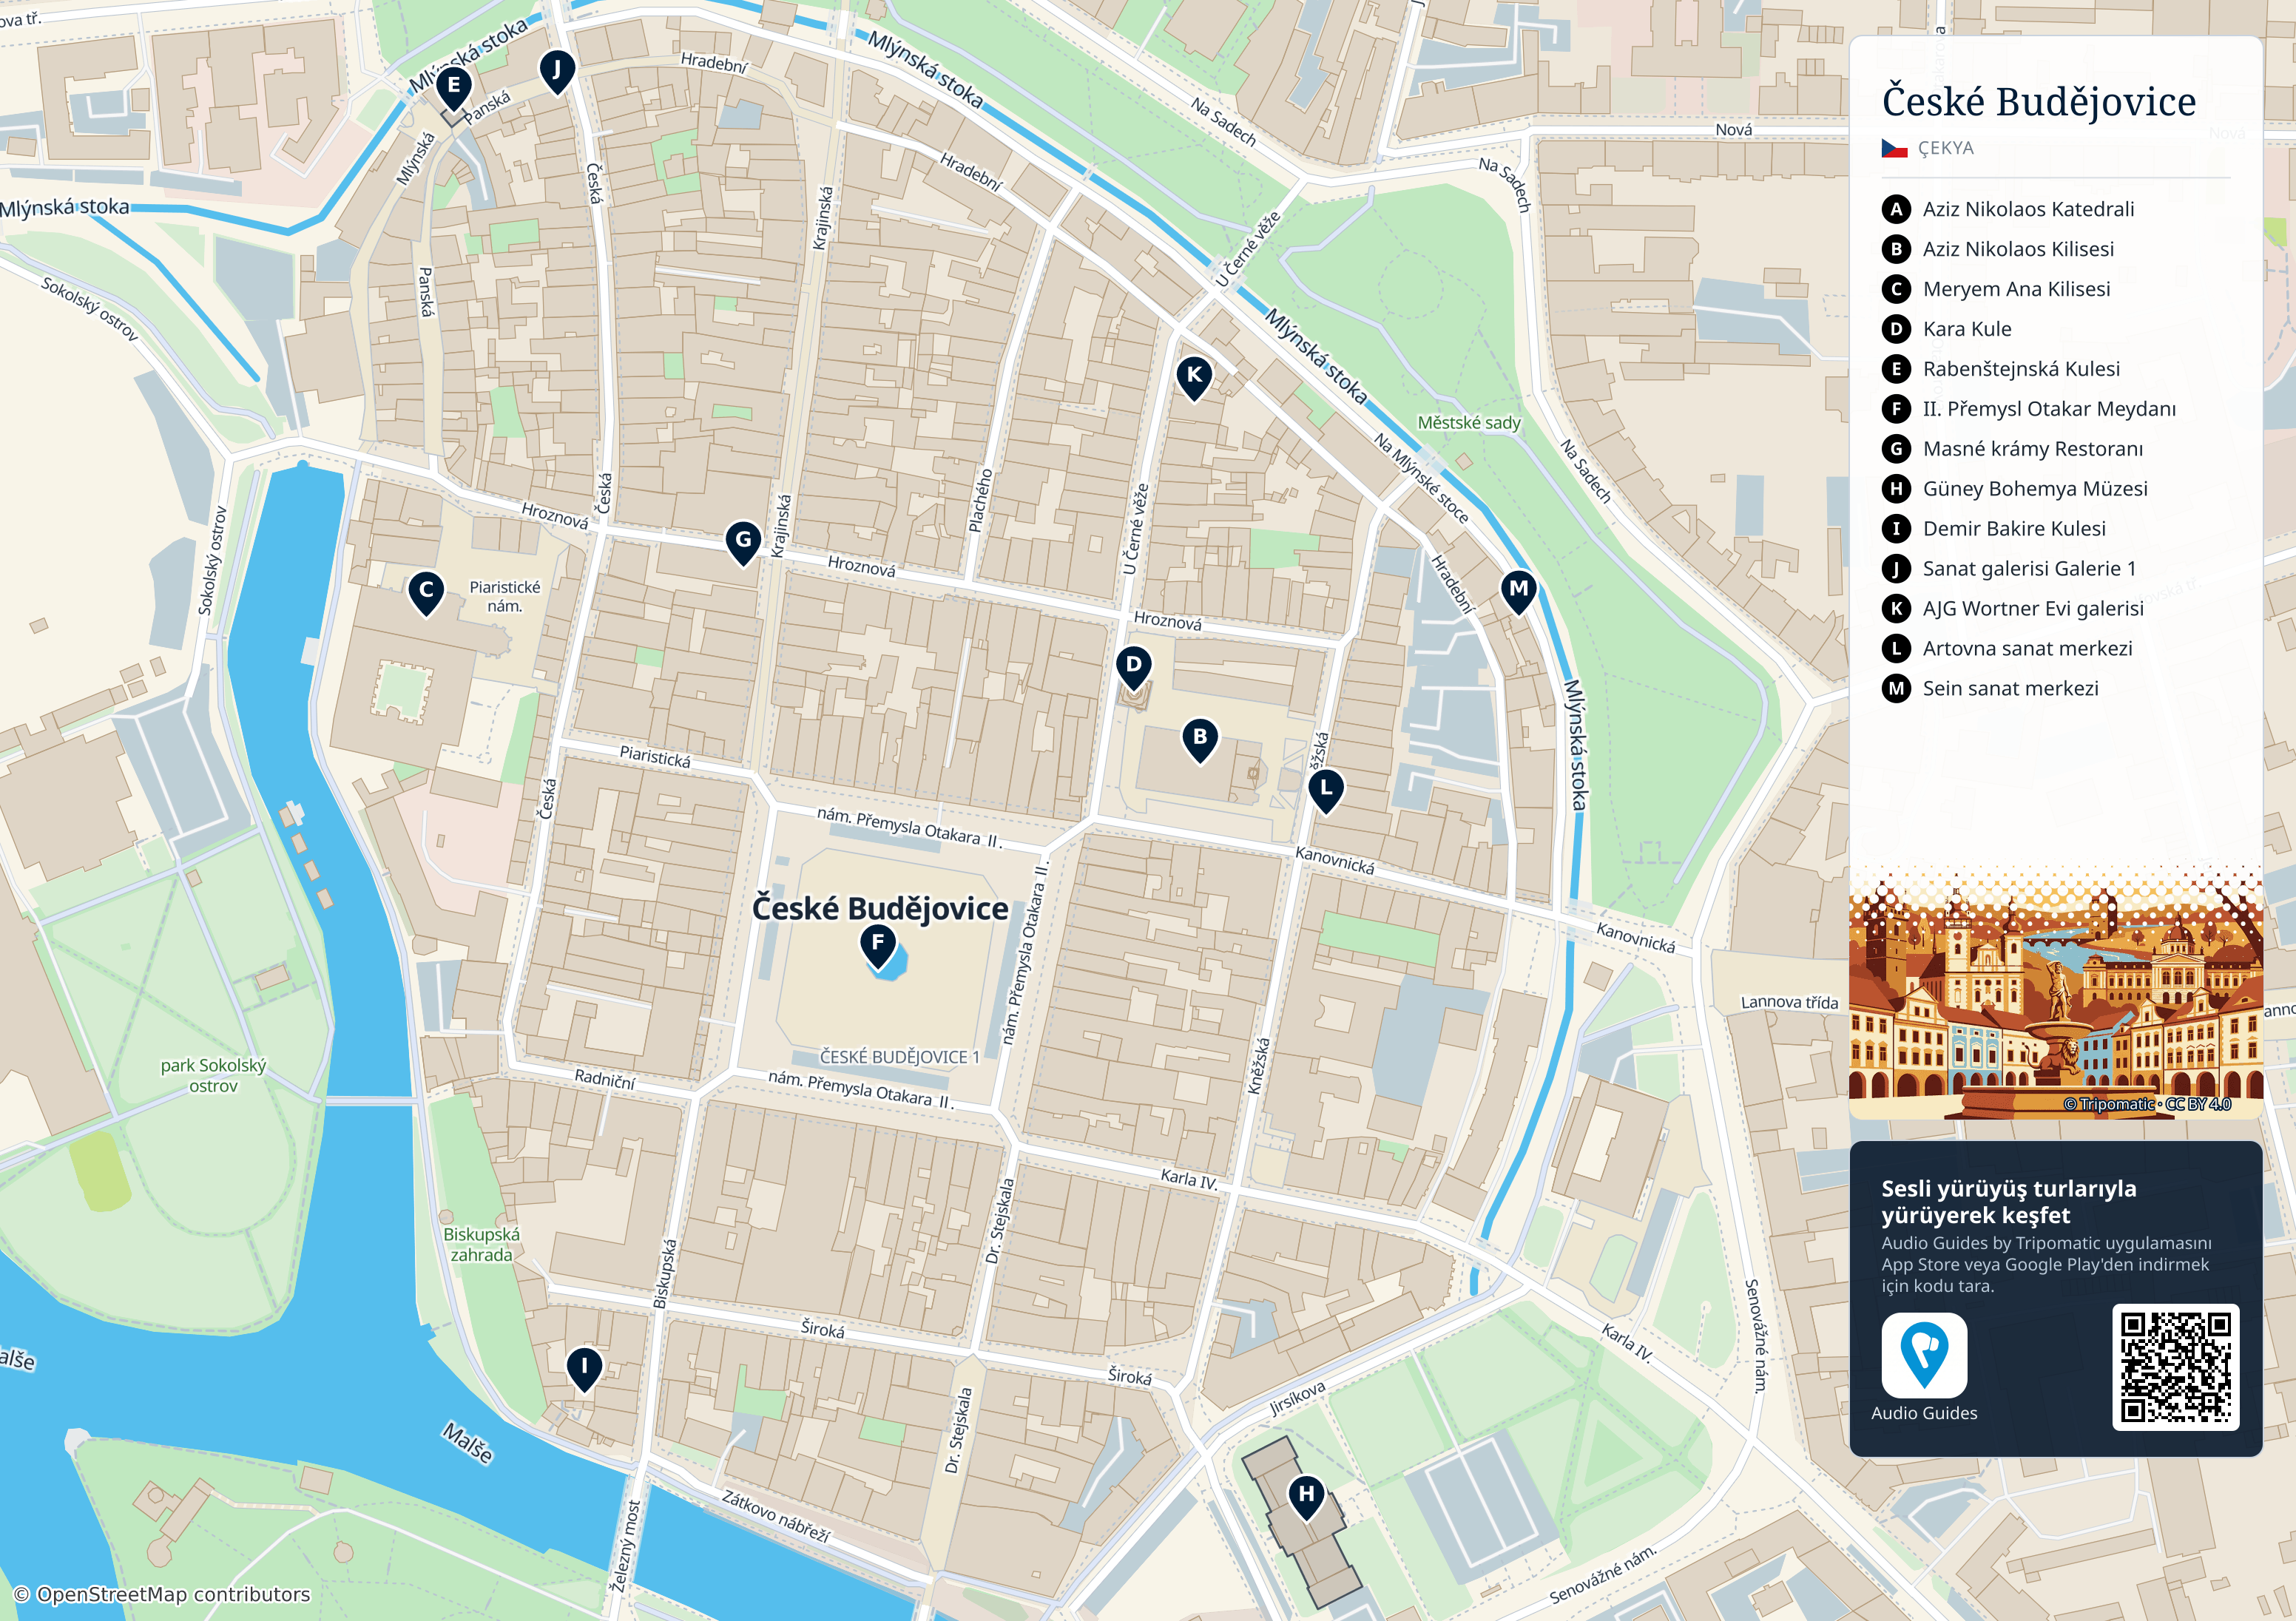Select map pin H at the museum building
This screenshot has width=2296, height=1621.
(x=1306, y=1497)
